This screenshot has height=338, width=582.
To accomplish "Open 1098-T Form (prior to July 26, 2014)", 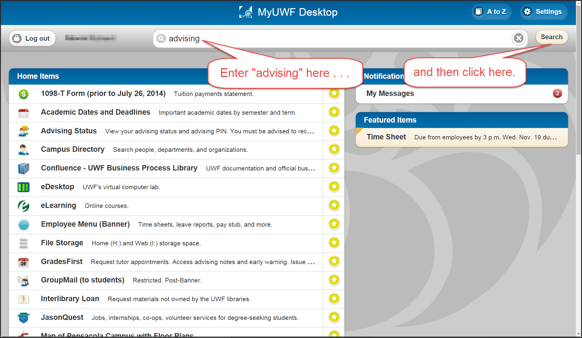I will pyautogui.click(x=103, y=94).
